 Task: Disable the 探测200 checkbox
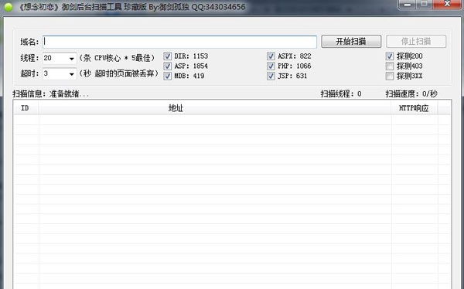(x=390, y=56)
